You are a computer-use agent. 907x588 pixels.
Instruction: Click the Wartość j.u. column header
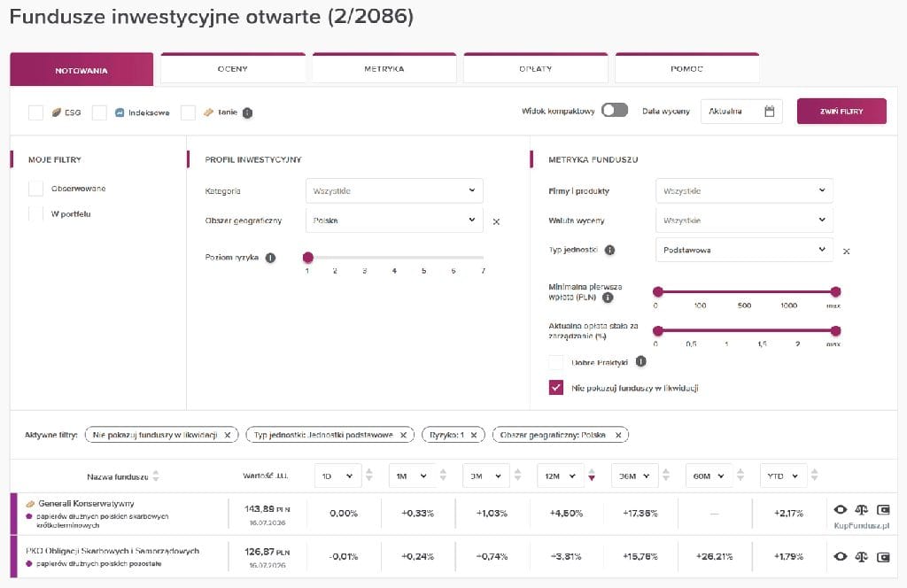pyautogui.click(x=265, y=476)
